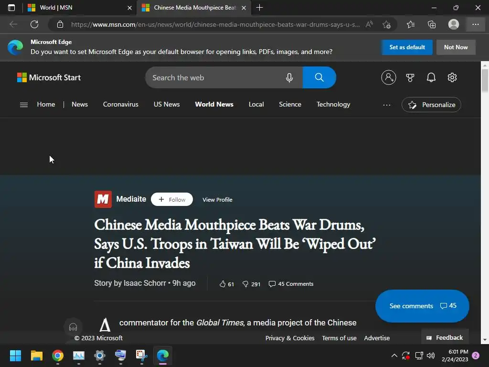Focus the Search the web field
Image resolution: width=489 pixels, height=367 pixels.
(x=215, y=77)
